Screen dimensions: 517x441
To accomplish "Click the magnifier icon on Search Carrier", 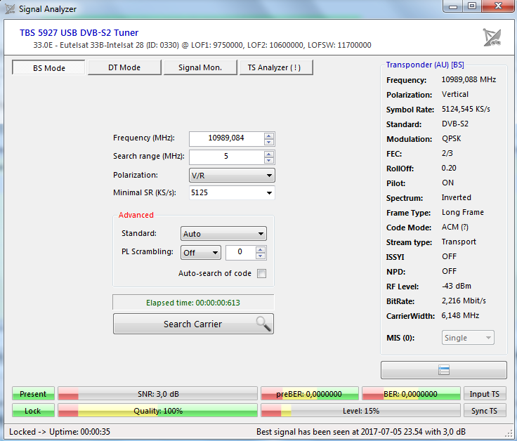I will pos(263,324).
